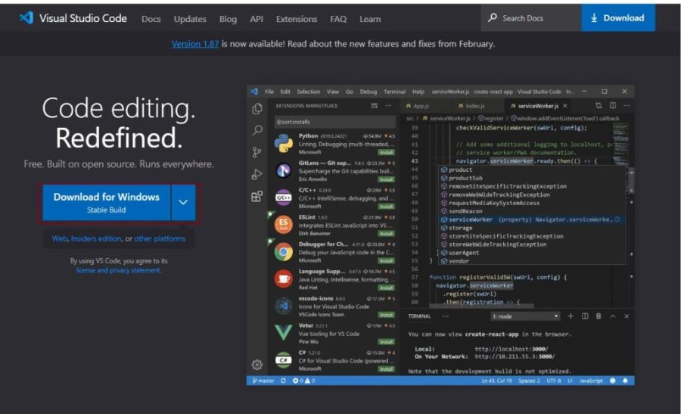Screen dimensions: 681x414
Task: Open the Learn navigation link
Action: (370, 19)
